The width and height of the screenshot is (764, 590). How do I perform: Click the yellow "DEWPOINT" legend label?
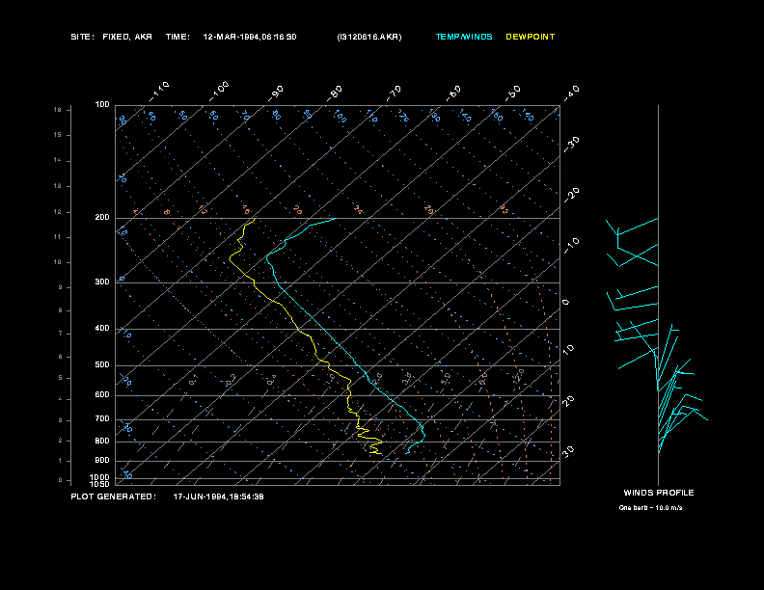(x=531, y=37)
